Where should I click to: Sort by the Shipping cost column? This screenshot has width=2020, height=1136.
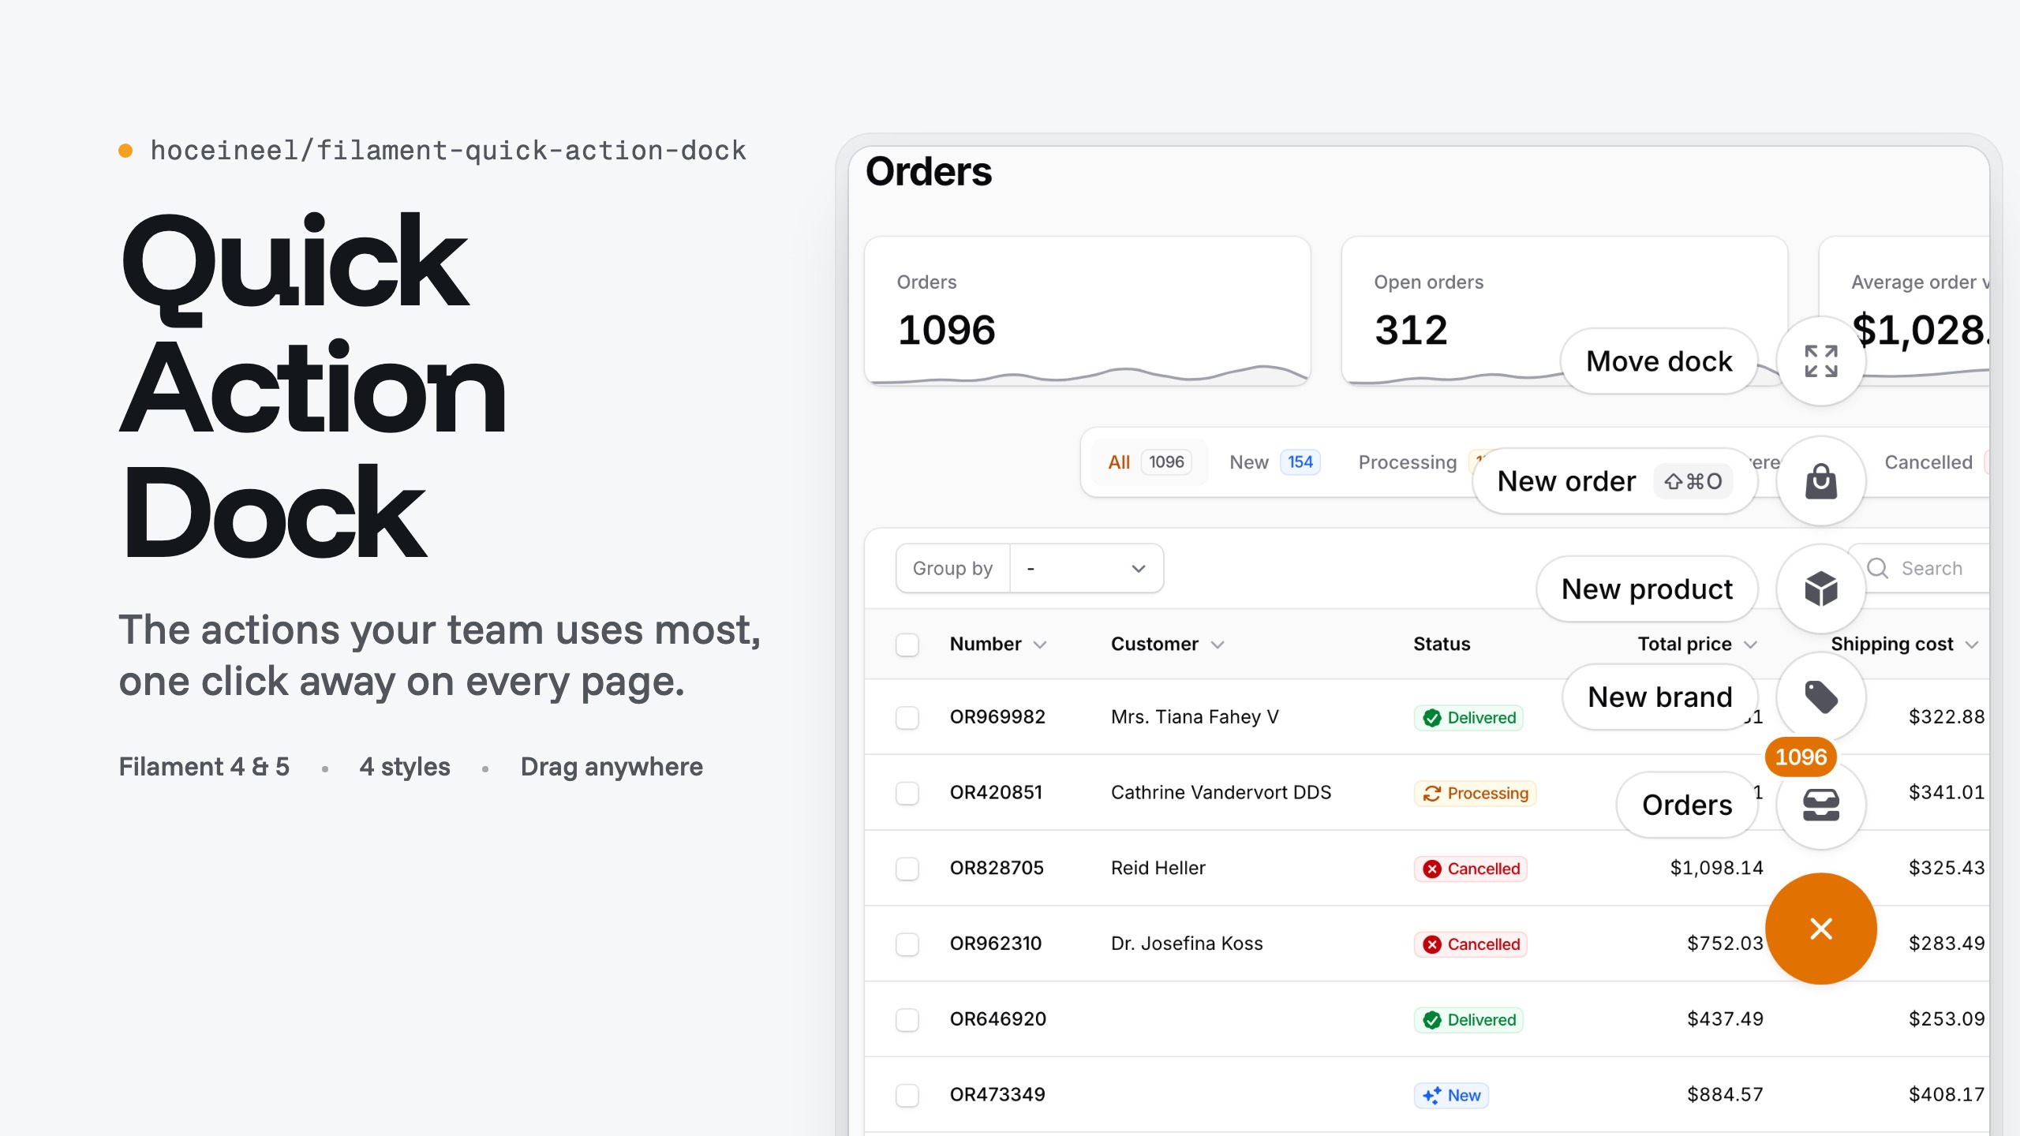1904,645
